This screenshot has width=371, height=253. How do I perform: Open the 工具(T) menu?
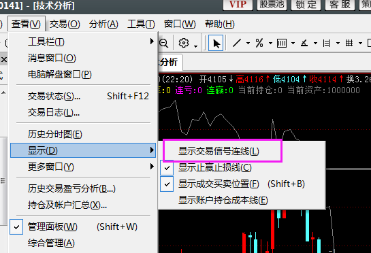141,24
